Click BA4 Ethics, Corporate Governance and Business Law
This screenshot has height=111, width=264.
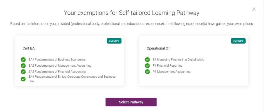point(72,77)
